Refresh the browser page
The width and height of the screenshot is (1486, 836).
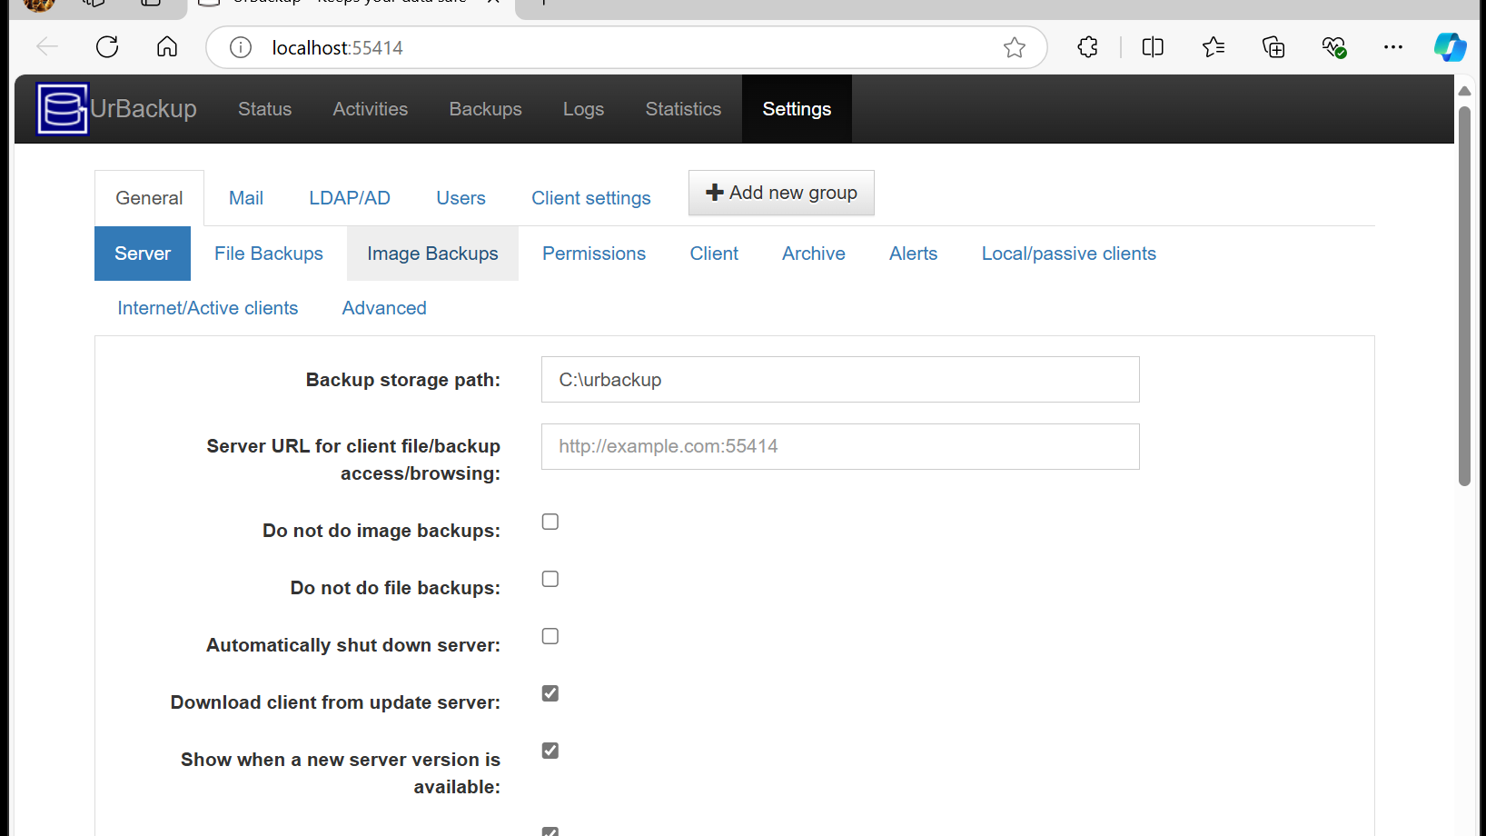[x=107, y=47]
